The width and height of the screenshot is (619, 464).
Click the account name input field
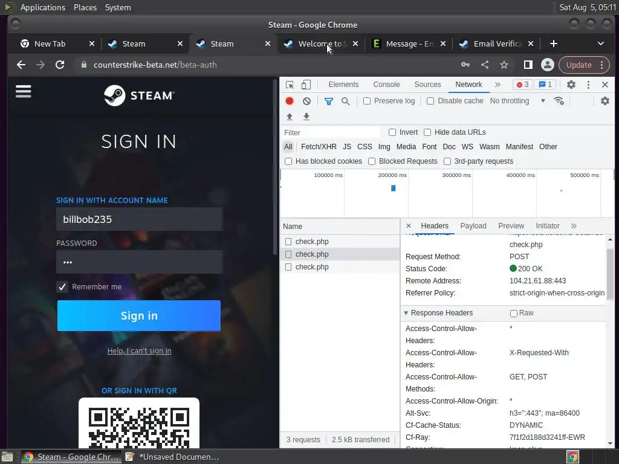(x=140, y=219)
